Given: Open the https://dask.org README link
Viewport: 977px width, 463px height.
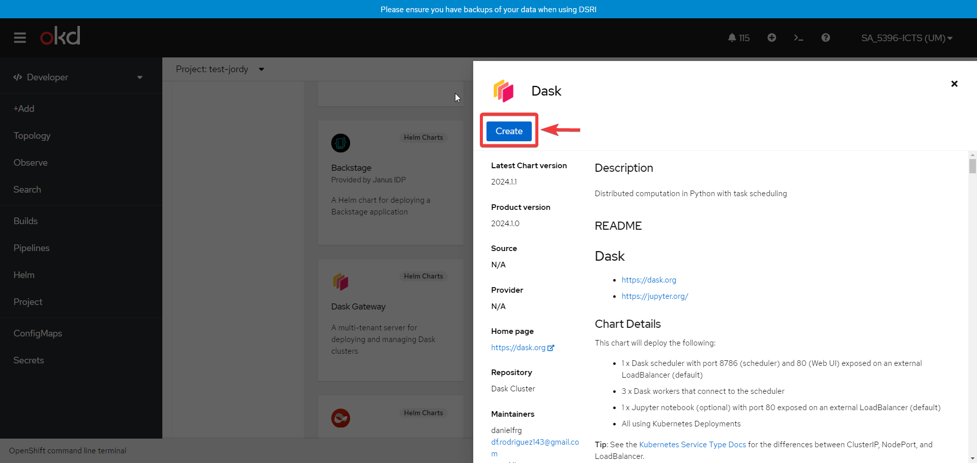Looking at the screenshot, I should point(649,280).
